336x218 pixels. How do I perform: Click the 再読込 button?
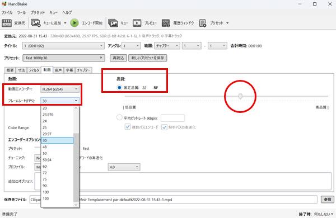(118, 58)
